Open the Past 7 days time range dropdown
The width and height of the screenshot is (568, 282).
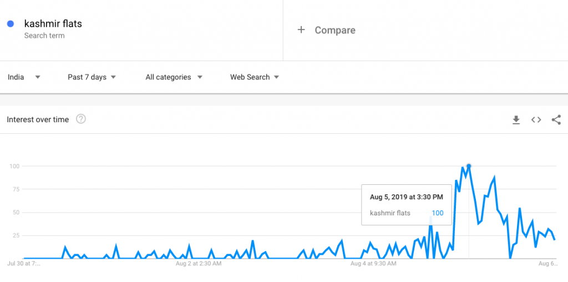(x=92, y=77)
